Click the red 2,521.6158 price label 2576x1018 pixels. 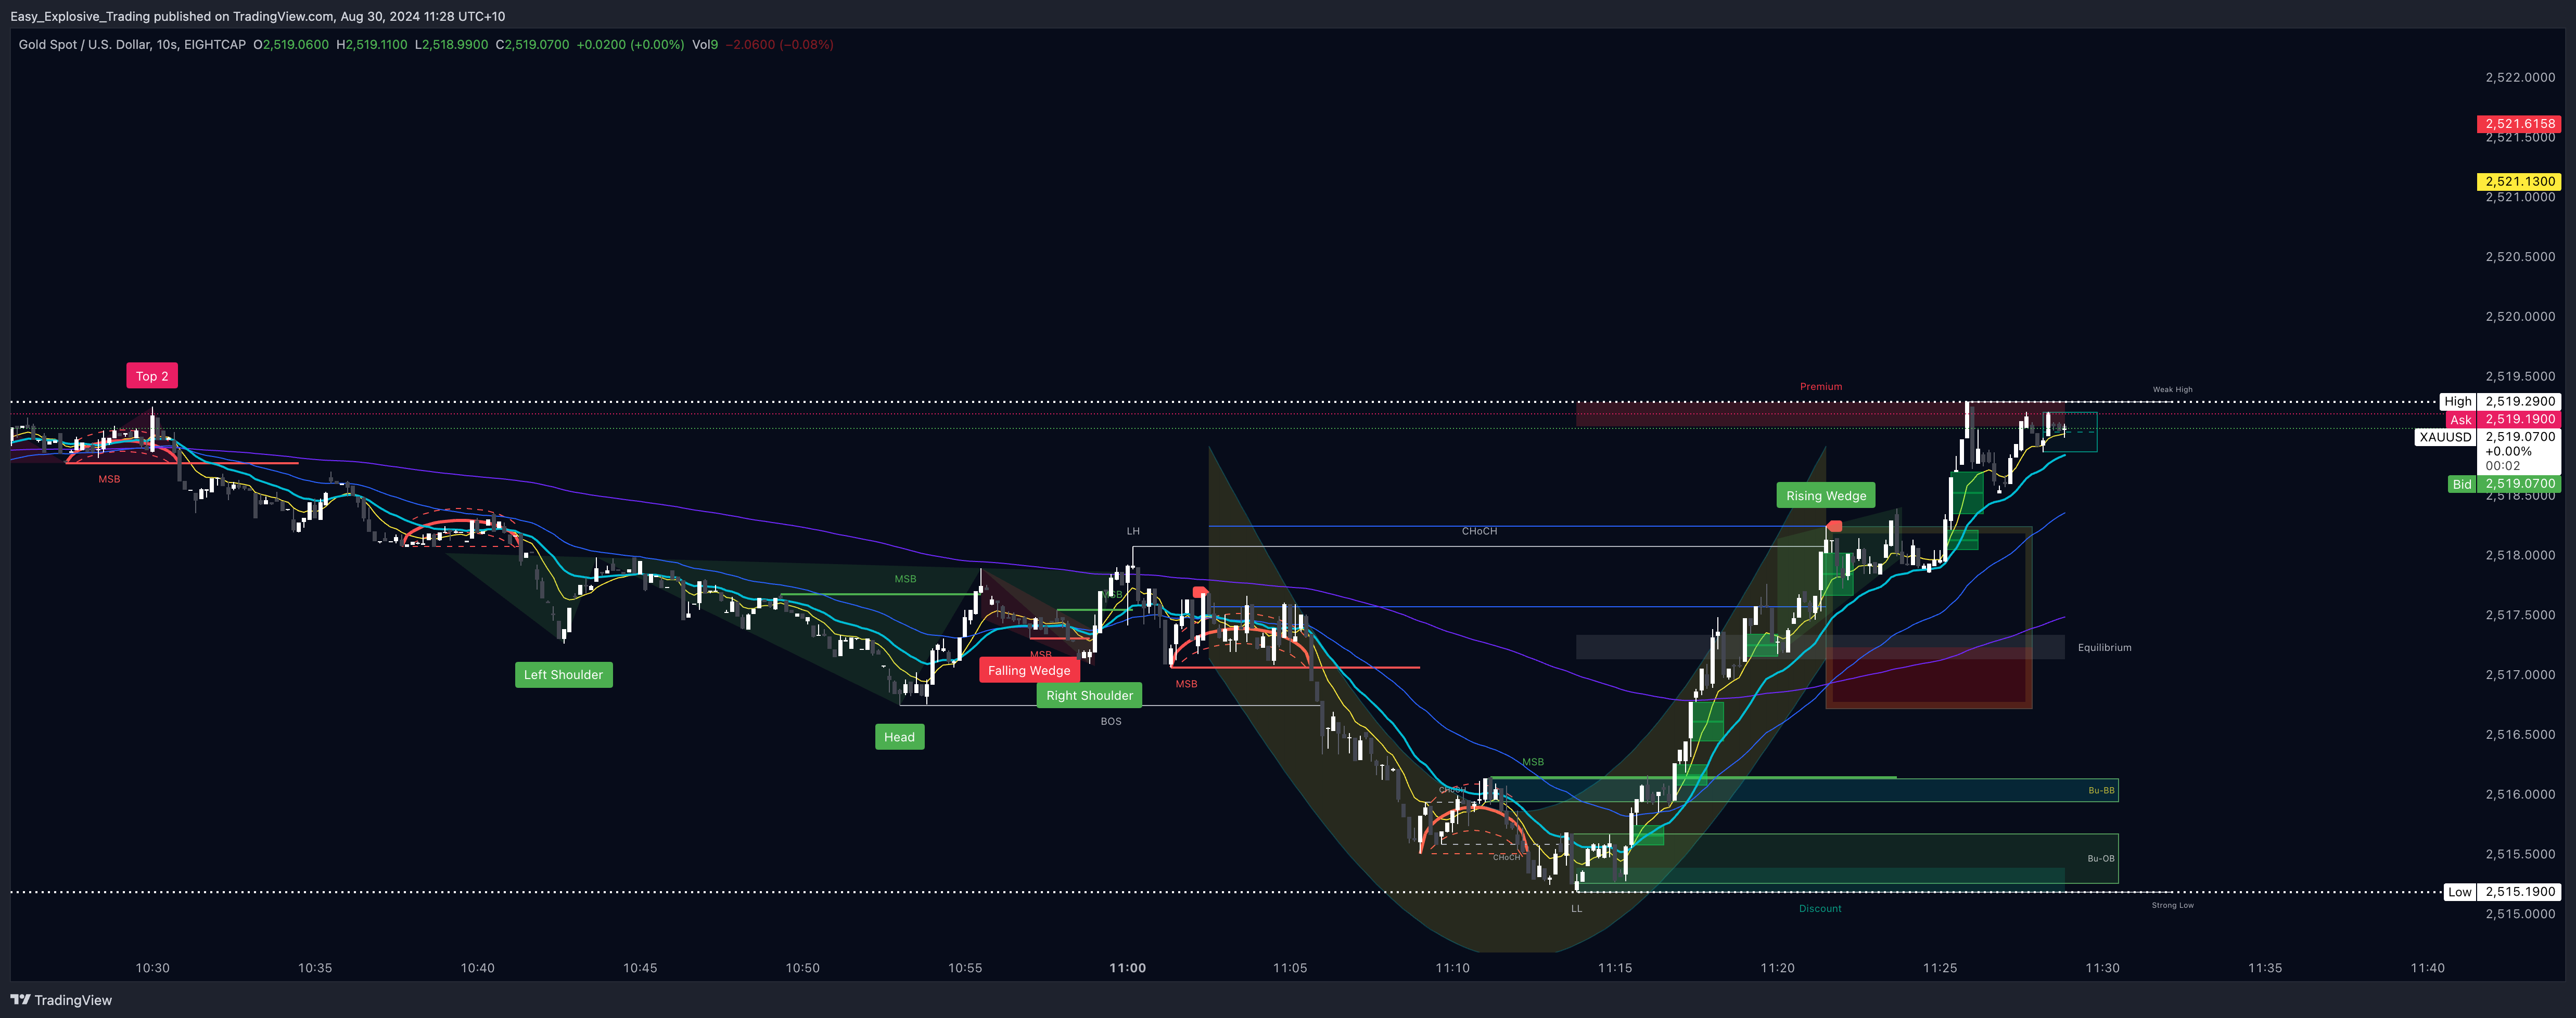coord(2519,124)
